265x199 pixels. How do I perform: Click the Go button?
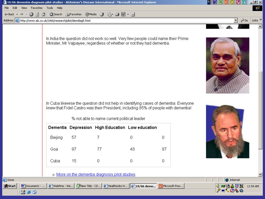(x=244, y=20)
